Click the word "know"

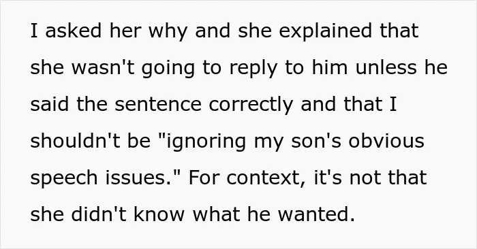(x=159, y=214)
